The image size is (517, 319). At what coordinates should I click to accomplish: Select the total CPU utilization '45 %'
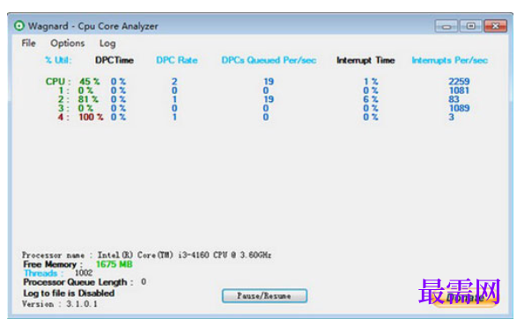point(89,81)
